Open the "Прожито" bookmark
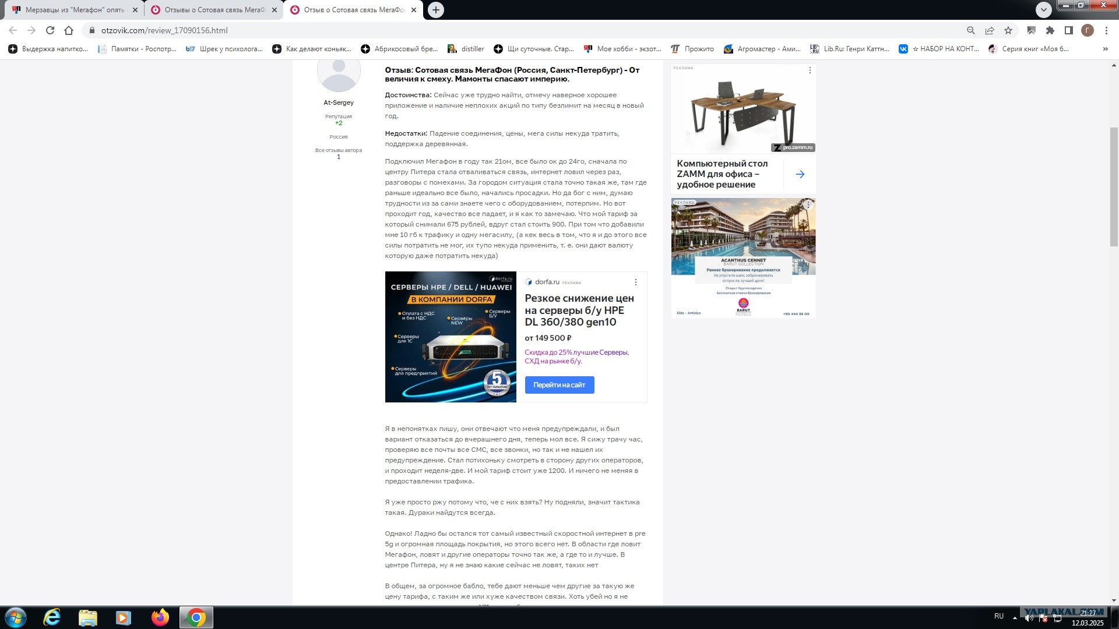Viewport: 1119px width, 629px height. coord(692,49)
